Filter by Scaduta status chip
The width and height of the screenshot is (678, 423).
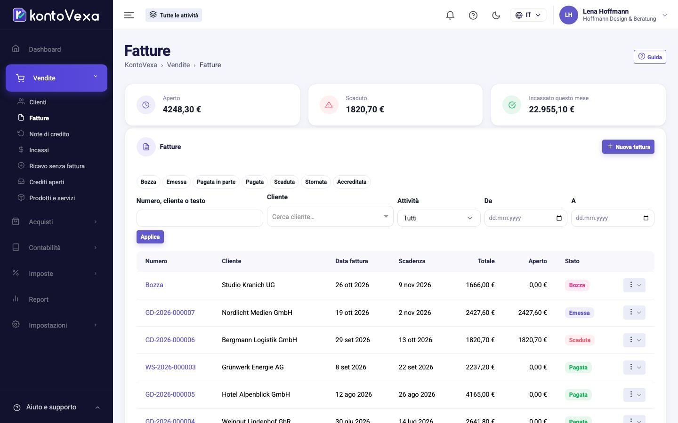point(284,182)
